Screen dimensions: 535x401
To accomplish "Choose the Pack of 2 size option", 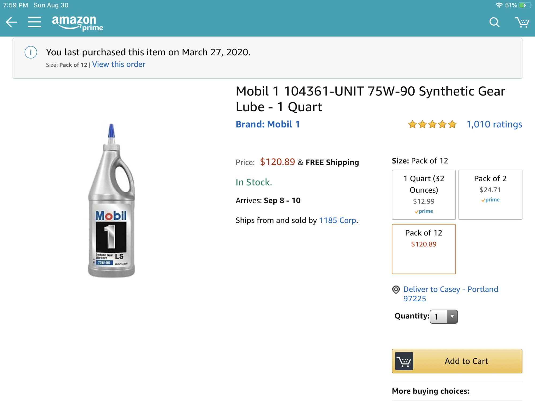I will click(490, 195).
